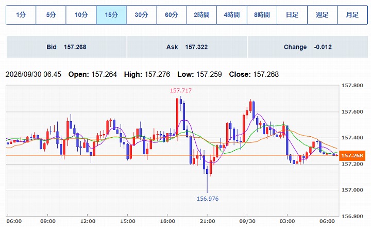The image size is (371, 227).
Task: Switch to 4時間 timeframe
Action: click(232, 15)
